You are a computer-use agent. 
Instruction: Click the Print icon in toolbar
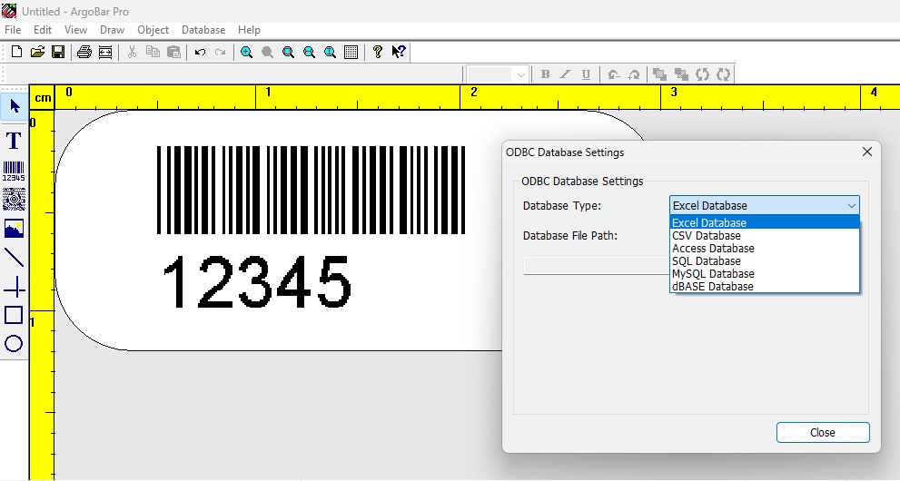pos(84,52)
